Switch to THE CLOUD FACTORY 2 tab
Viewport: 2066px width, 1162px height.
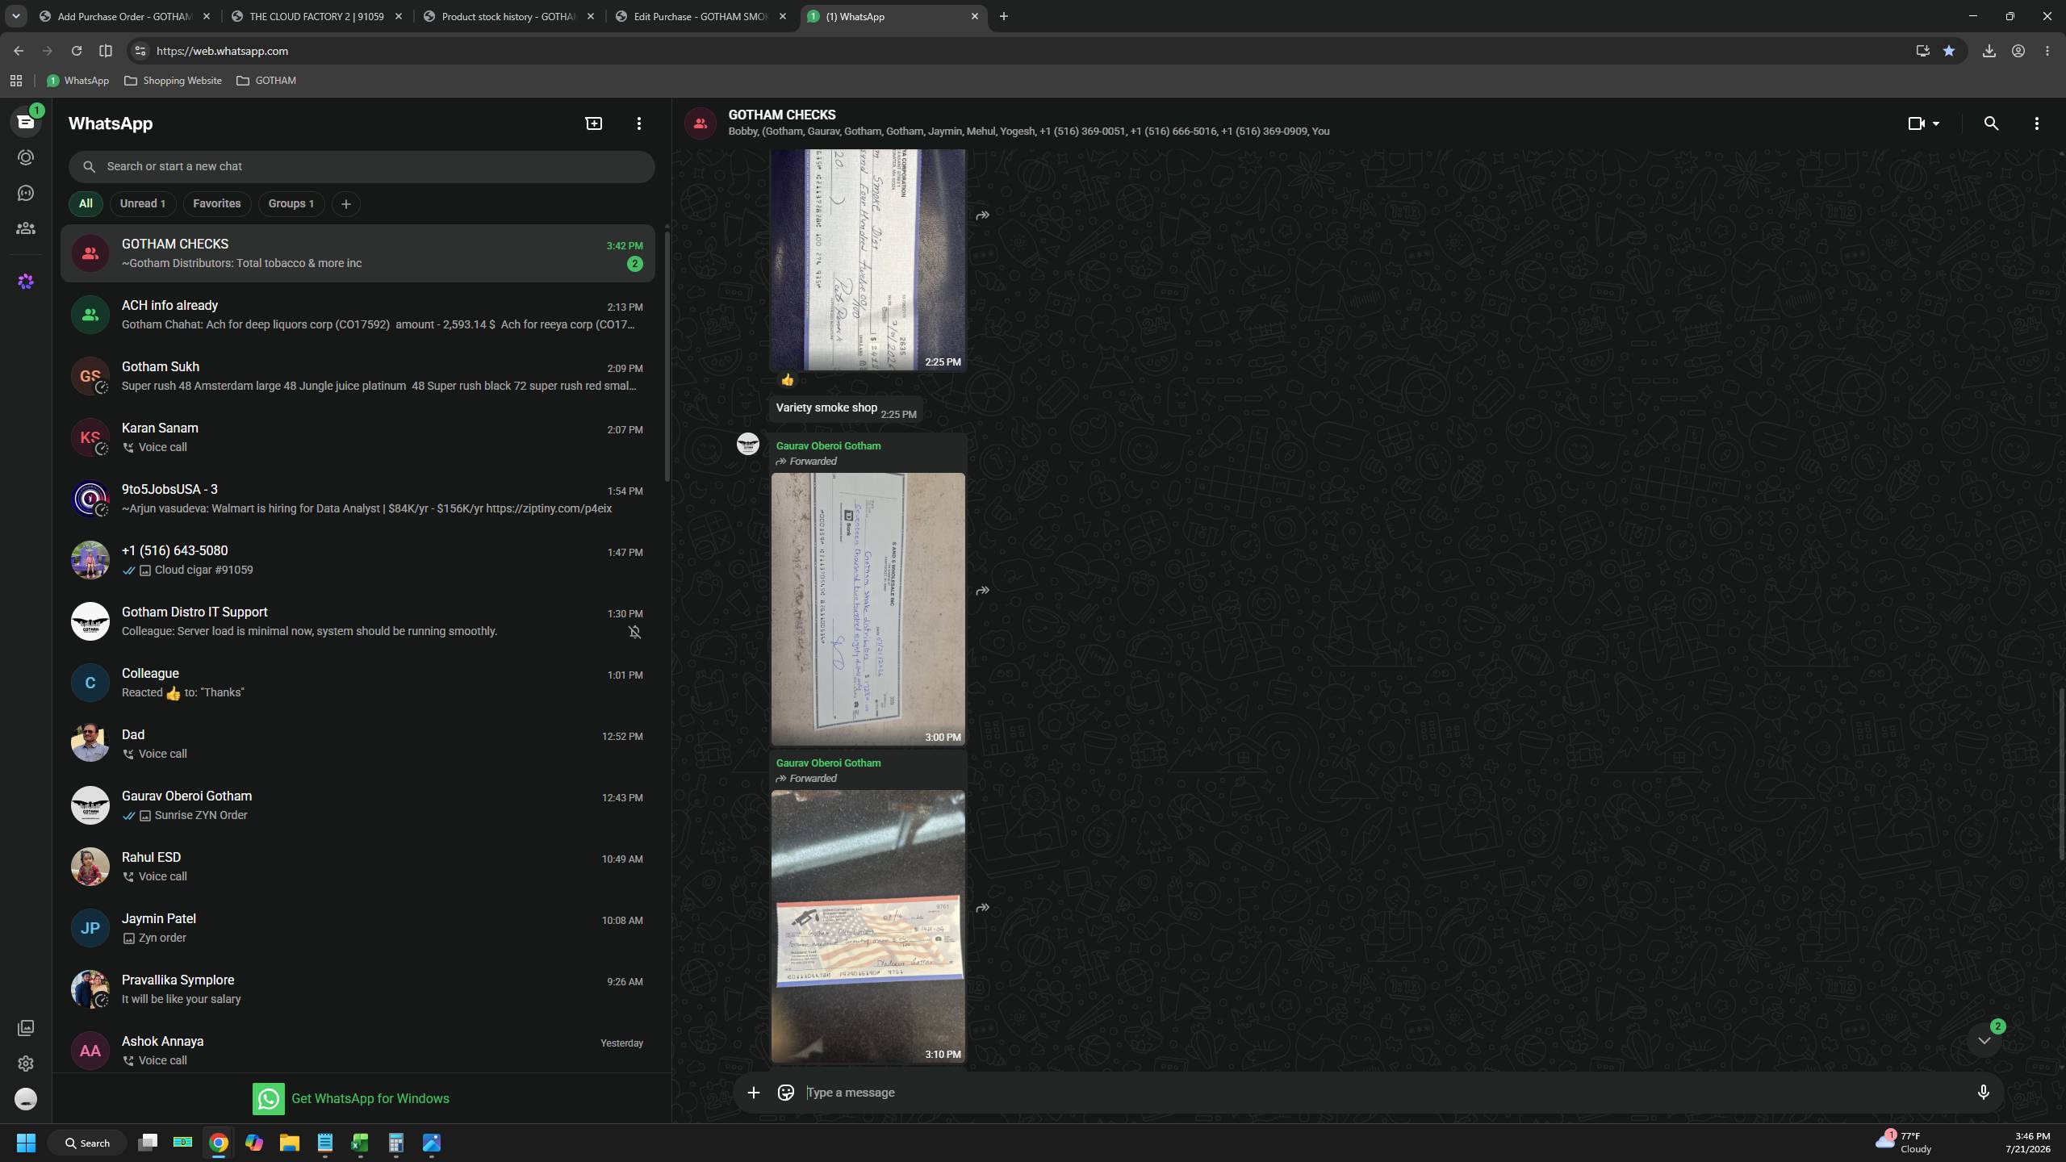(x=317, y=16)
